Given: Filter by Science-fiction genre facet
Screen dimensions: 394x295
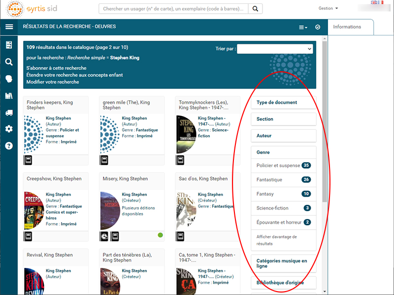Looking at the screenshot, I should pos(284,208).
